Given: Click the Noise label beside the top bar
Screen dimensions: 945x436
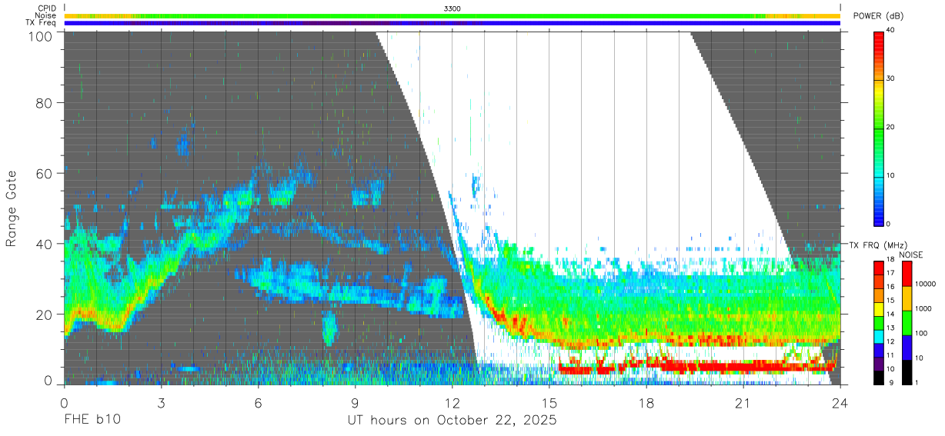Looking at the screenshot, I should 46,15.
